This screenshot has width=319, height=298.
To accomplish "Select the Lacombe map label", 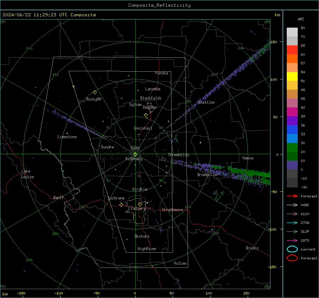I will 153,89.
